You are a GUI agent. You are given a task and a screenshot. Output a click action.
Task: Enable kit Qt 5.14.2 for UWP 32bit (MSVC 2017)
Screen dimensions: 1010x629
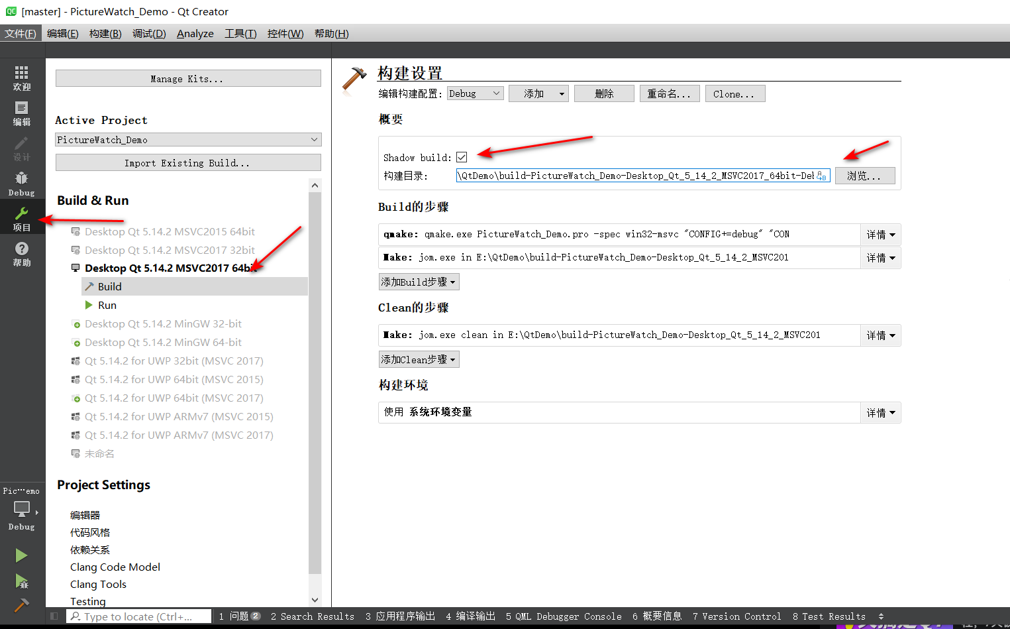pyautogui.click(x=174, y=361)
